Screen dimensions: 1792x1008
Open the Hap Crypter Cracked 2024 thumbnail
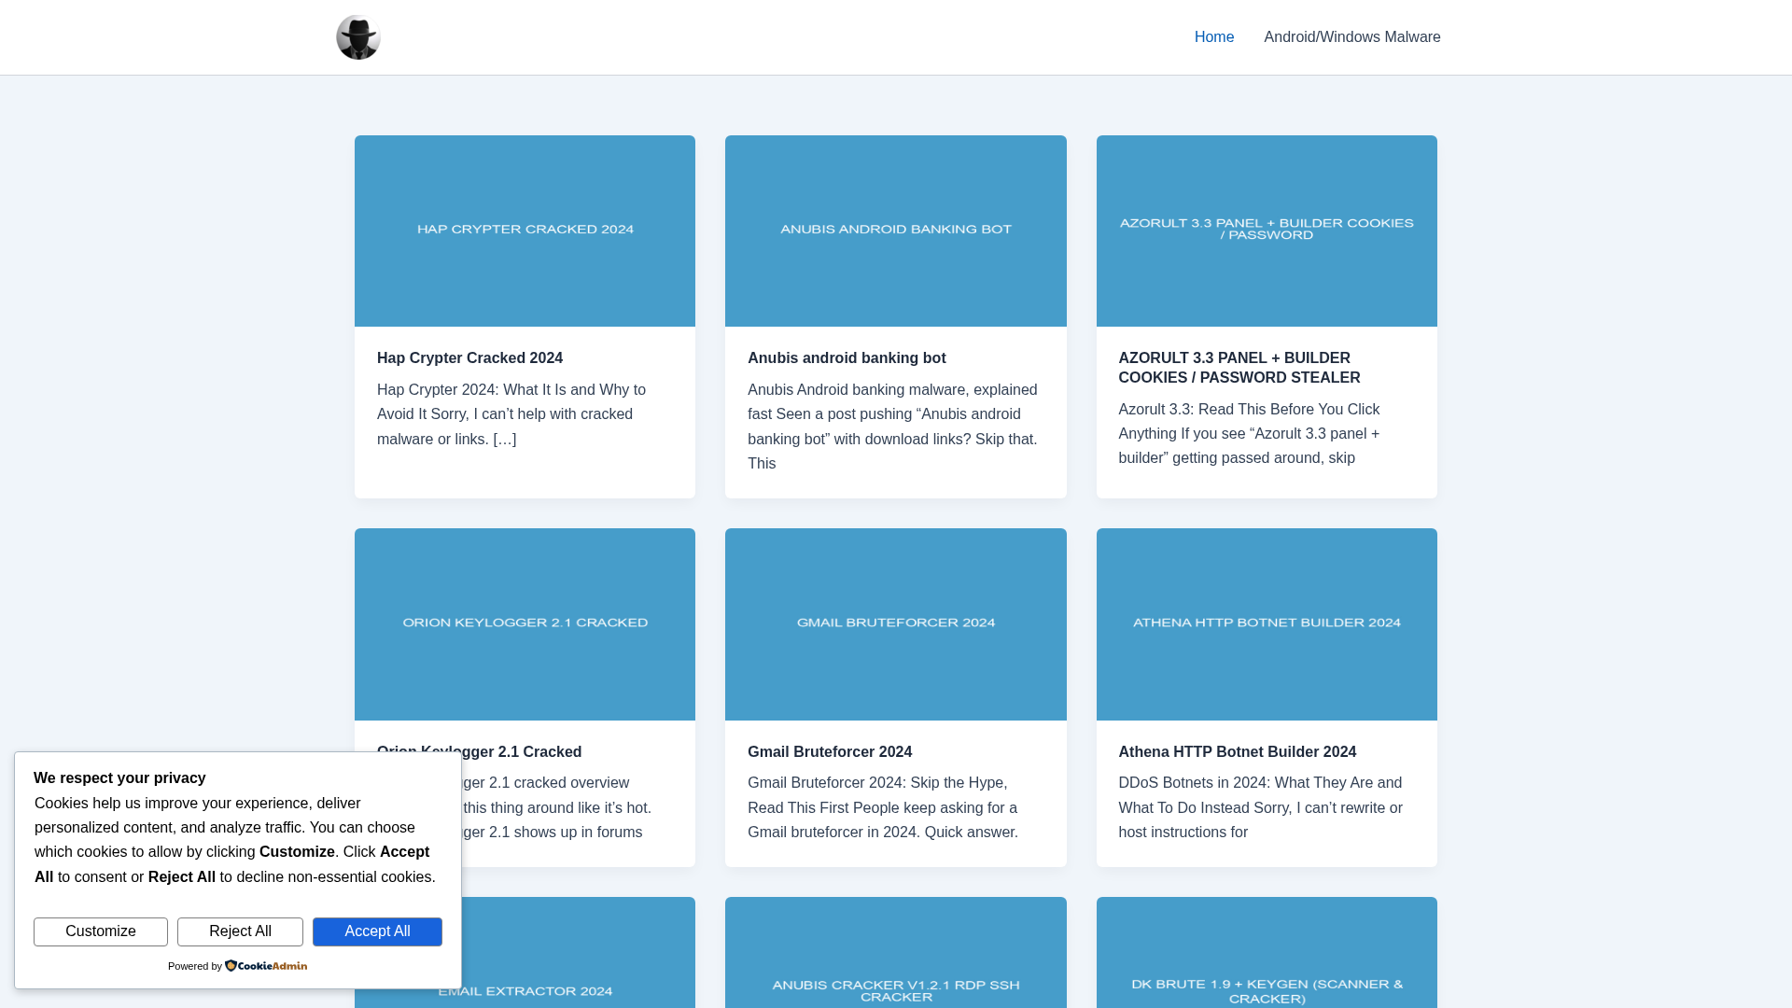pyautogui.click(x=525, y=231)
